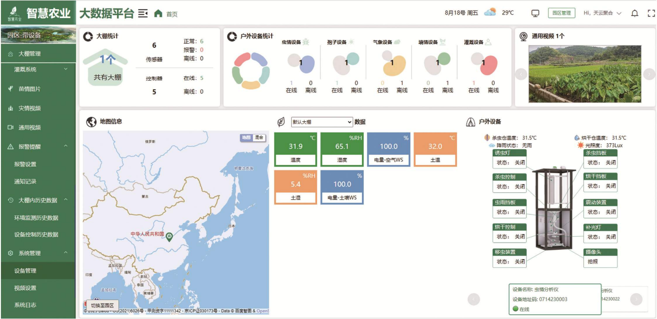
Task: Click the 烘干仓温度 droplet icon
Action: pos(577,138)
